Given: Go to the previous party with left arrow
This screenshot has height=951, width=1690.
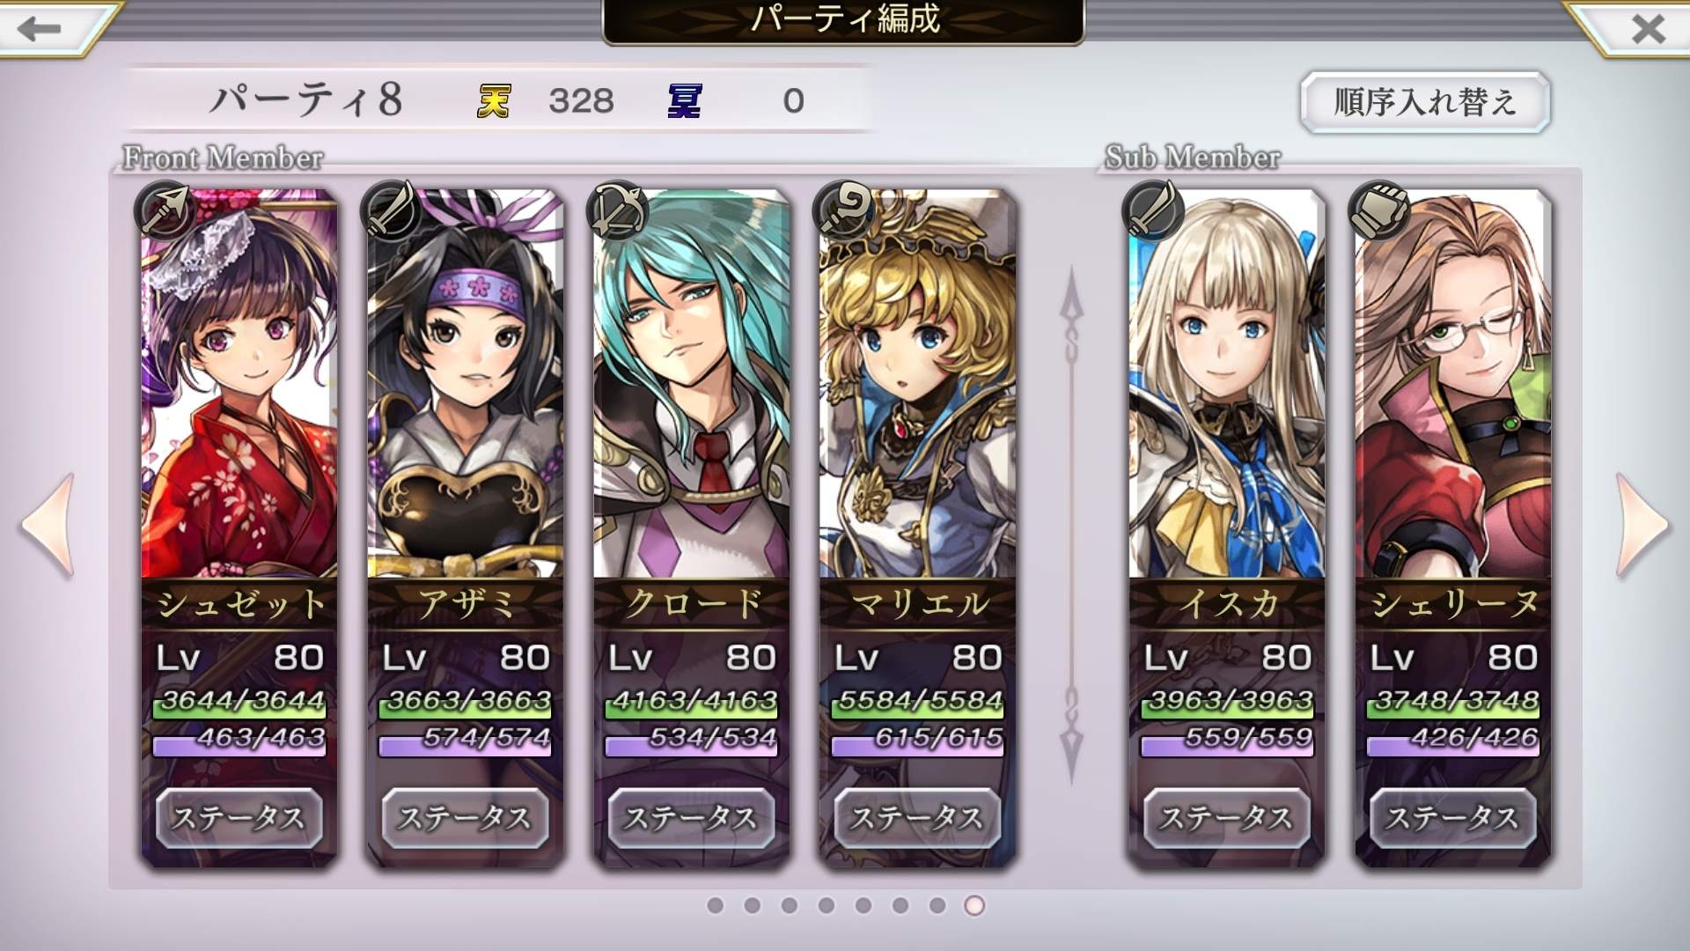Looking at the screenshot, I should (48, 526).
